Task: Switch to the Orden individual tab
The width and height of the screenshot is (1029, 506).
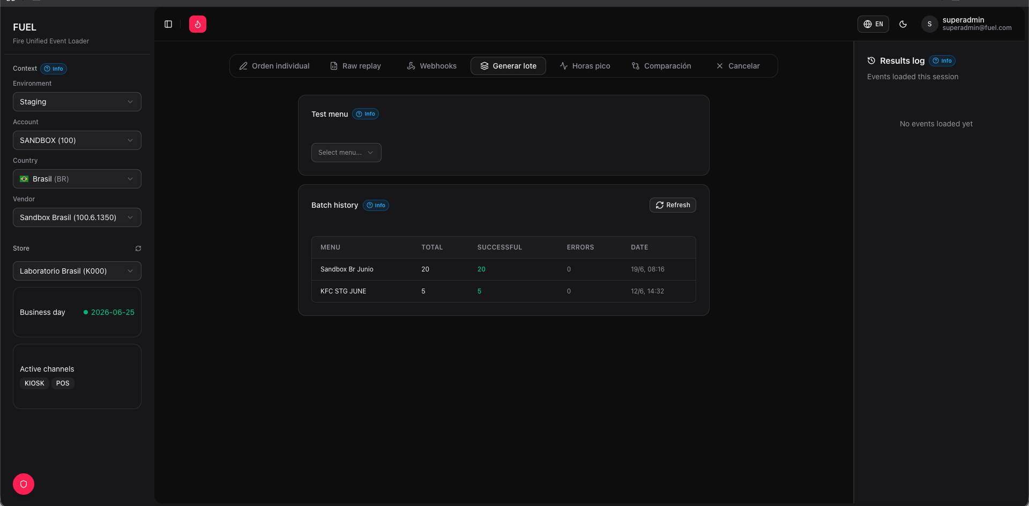Action: (274, 66)
